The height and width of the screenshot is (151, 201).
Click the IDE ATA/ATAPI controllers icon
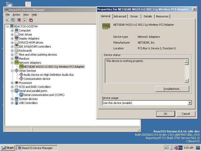[17, 46]
